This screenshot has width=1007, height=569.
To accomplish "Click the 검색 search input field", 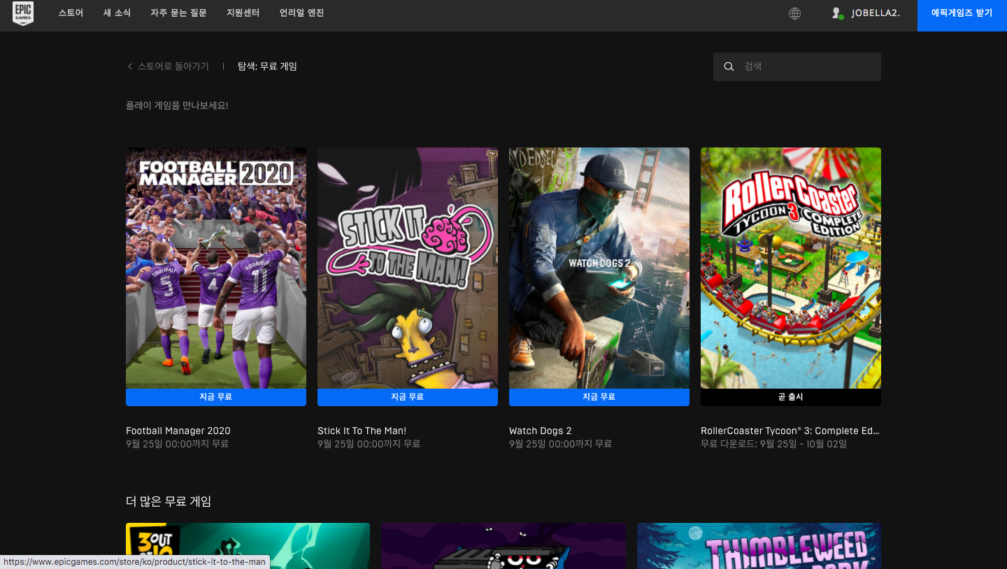I will 797,66.
